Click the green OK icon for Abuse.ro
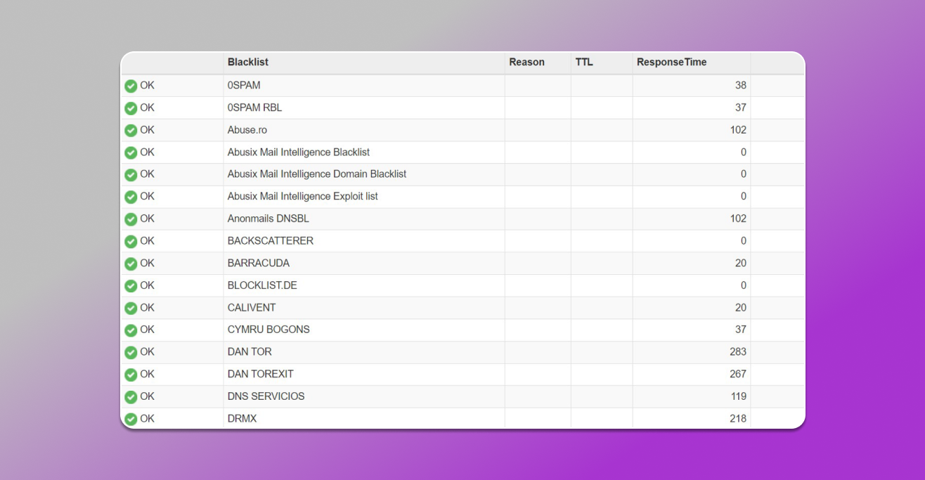 [131, 130]
